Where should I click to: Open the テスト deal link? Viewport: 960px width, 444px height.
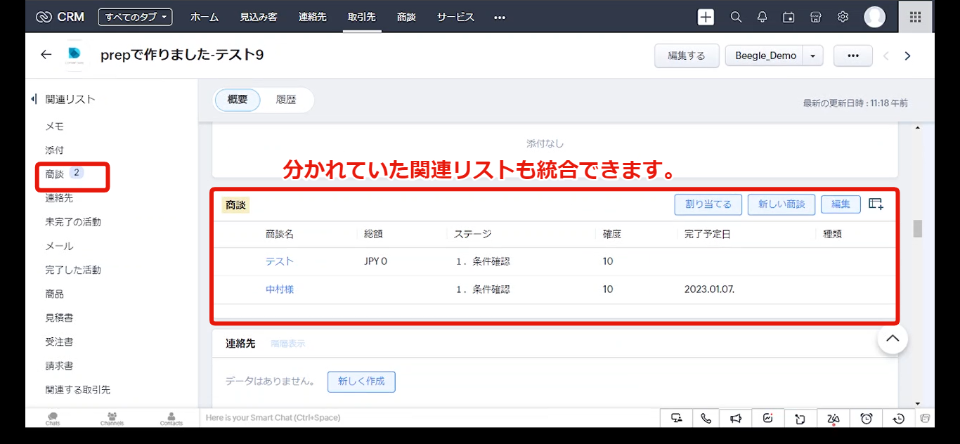(280, 261)
